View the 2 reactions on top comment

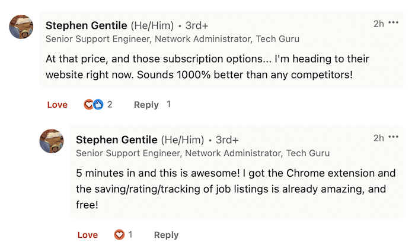tap(110, 105)
